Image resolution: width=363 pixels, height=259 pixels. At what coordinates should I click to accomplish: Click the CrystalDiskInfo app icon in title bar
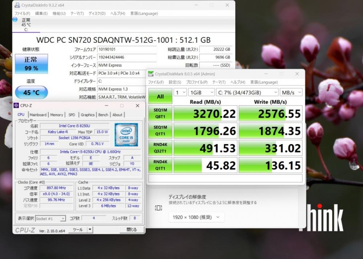tap(17, 5)
